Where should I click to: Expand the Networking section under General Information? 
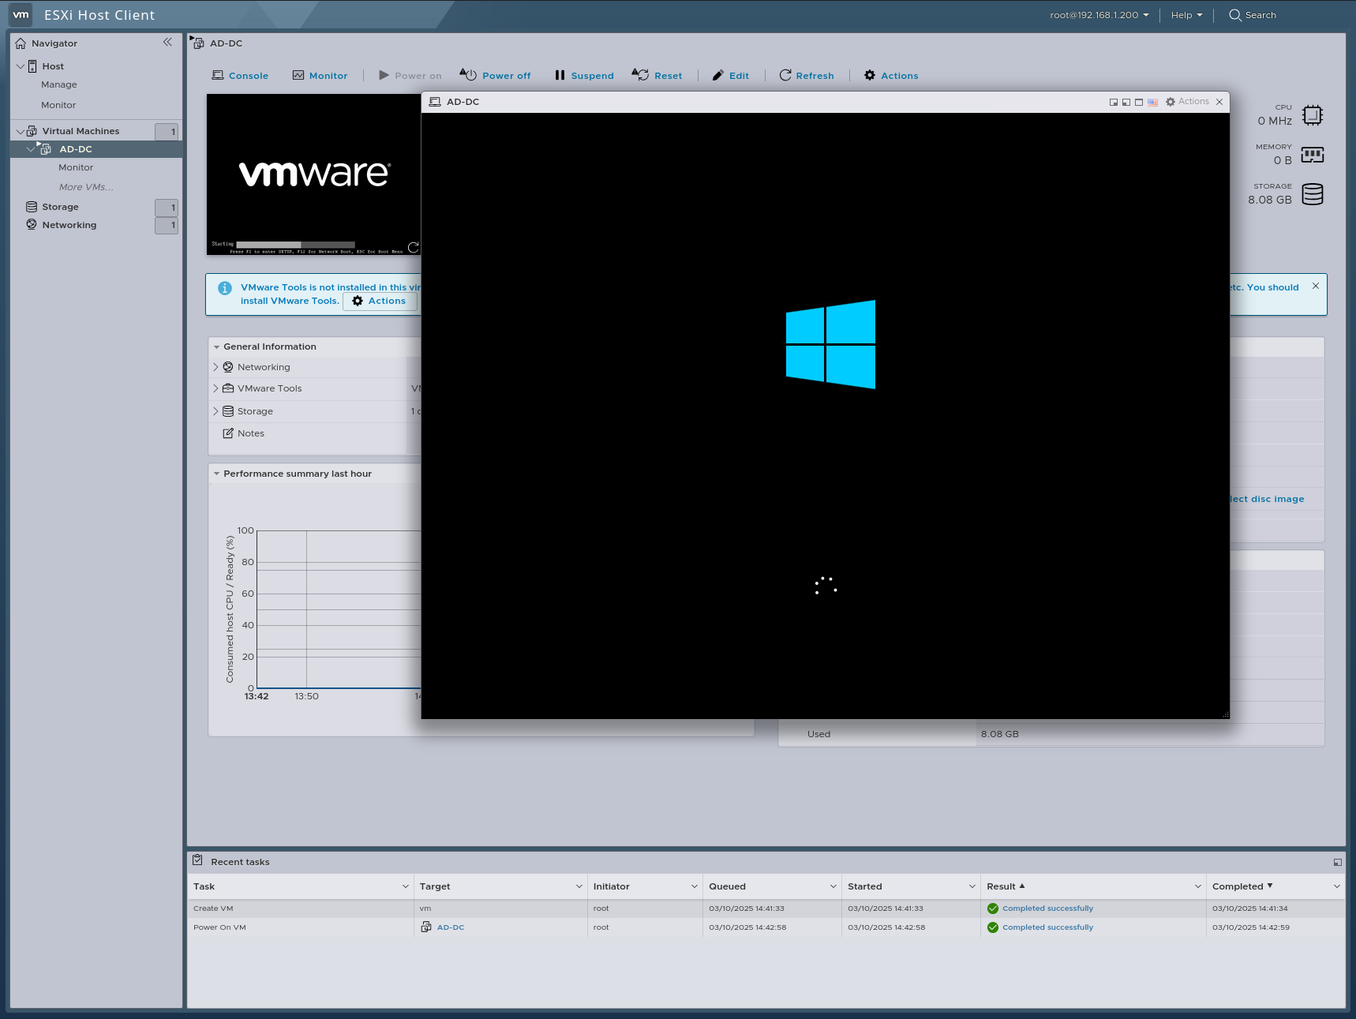pos(215,367)
